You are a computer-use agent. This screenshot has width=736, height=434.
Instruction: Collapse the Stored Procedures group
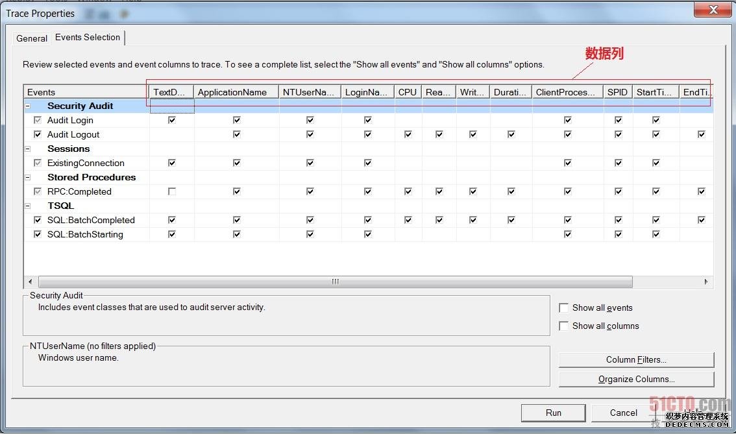28,177
